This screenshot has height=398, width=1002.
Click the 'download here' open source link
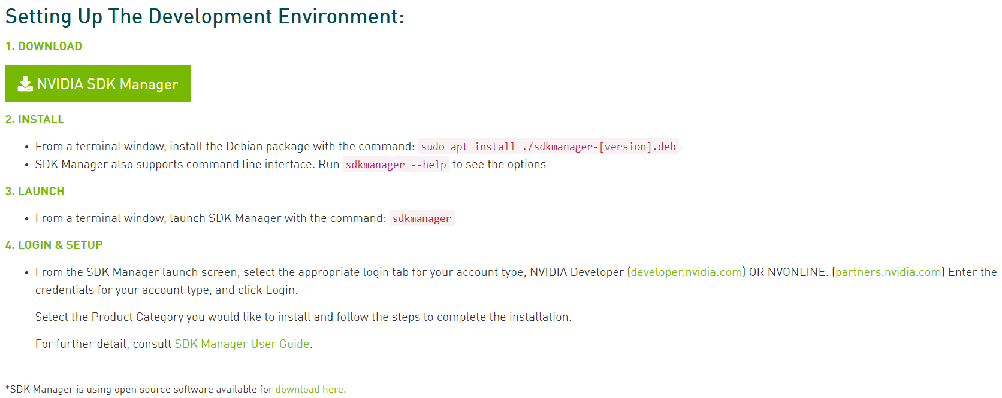(x=310, y=389)
